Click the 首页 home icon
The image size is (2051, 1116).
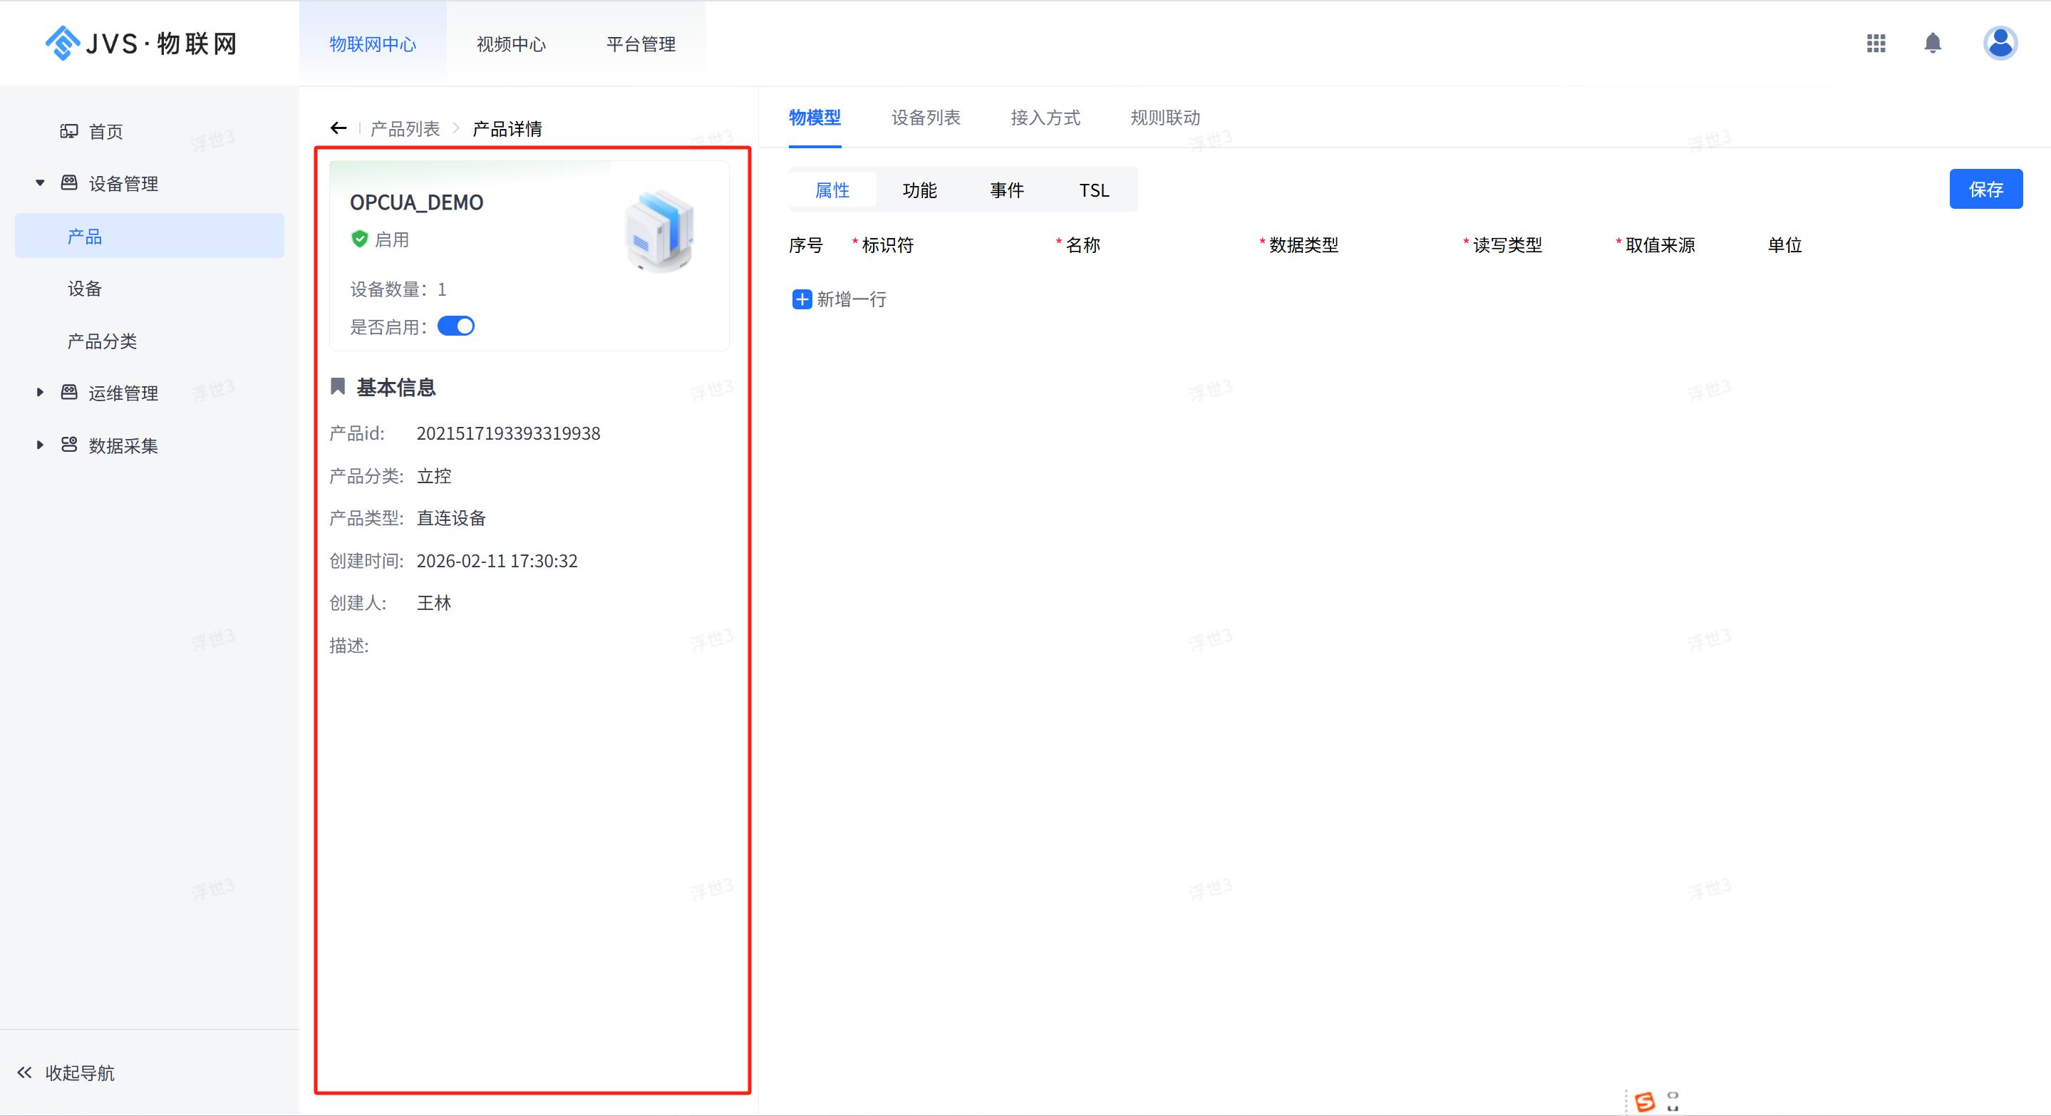69,131
